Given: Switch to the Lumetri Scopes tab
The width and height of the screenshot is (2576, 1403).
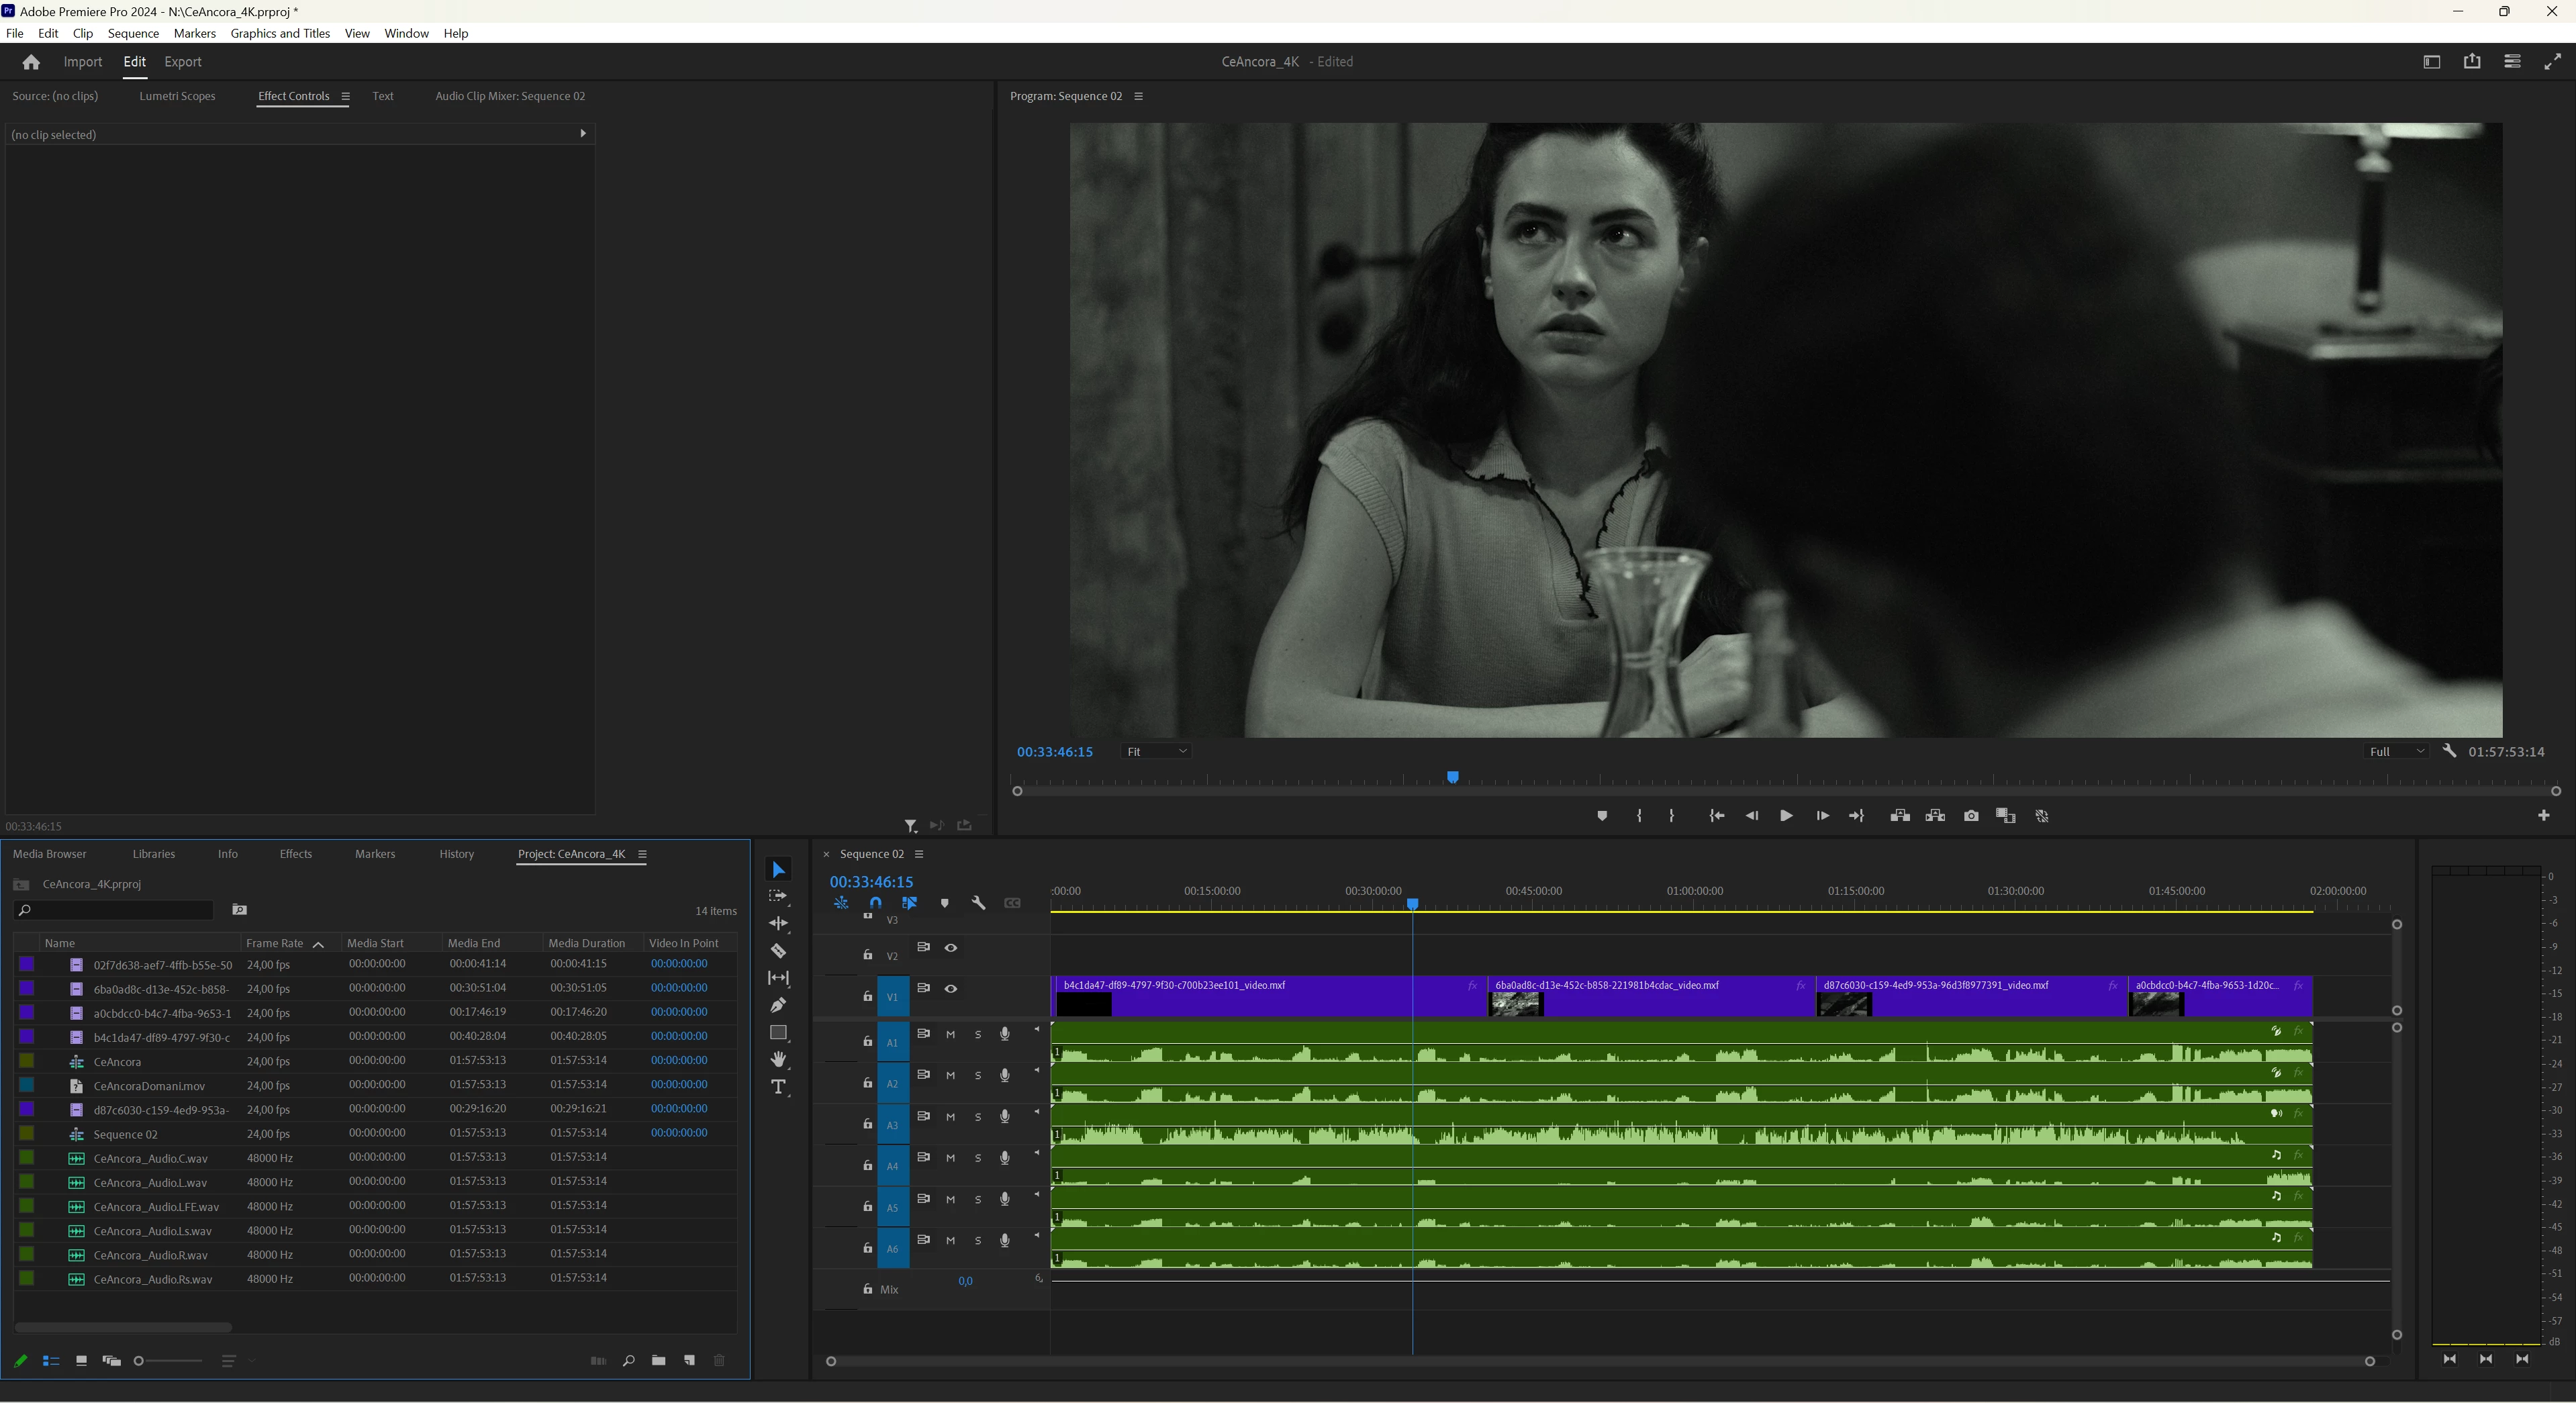Looking at the screenshot, I should pyautogui.click(x=177, y=96).
